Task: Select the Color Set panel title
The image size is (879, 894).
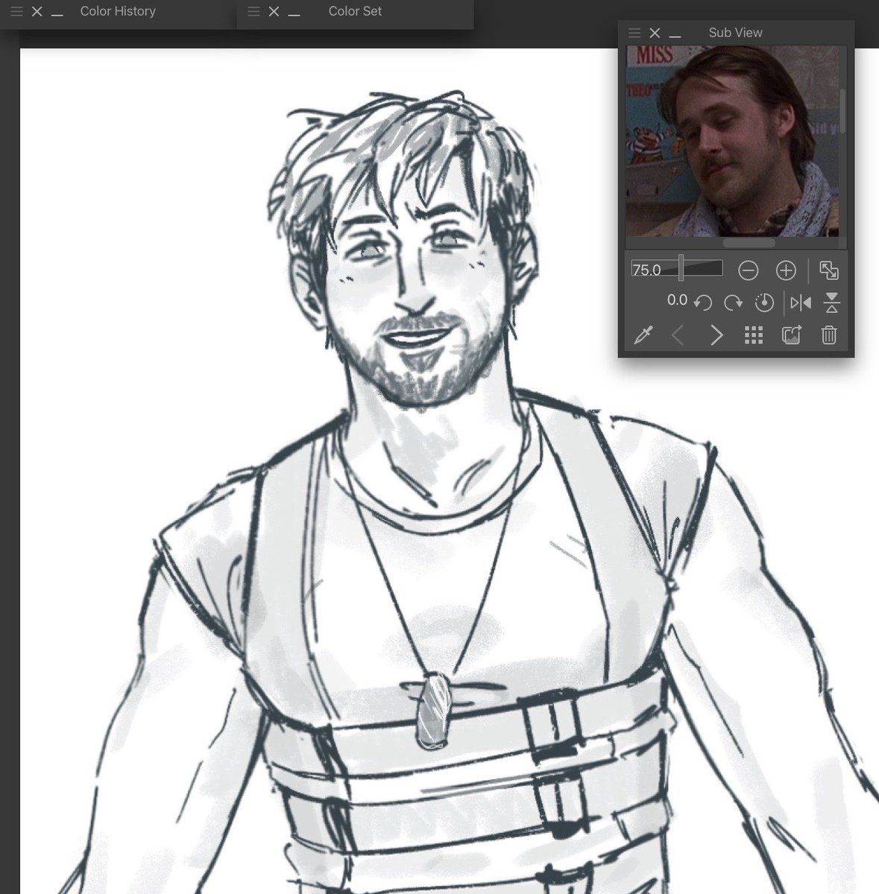Action: pyautogui.click(x=355, y=11)
